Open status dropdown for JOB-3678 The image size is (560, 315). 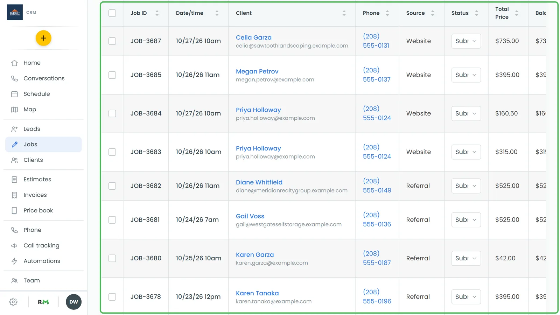466,297
